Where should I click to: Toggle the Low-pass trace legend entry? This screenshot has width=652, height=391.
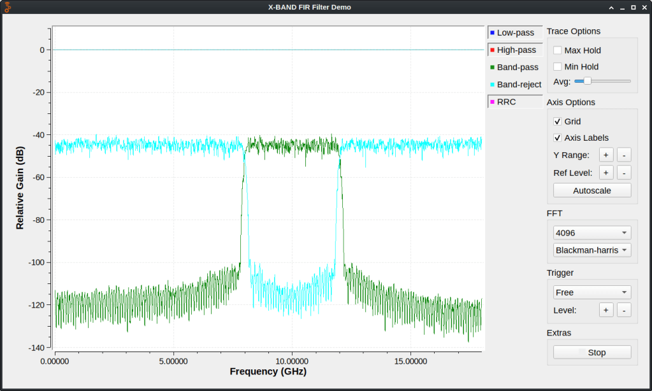(x=515, y=32)
